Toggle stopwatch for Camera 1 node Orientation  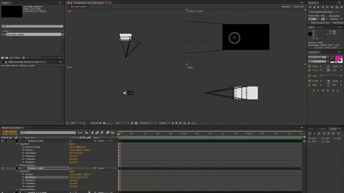point(23,177)
